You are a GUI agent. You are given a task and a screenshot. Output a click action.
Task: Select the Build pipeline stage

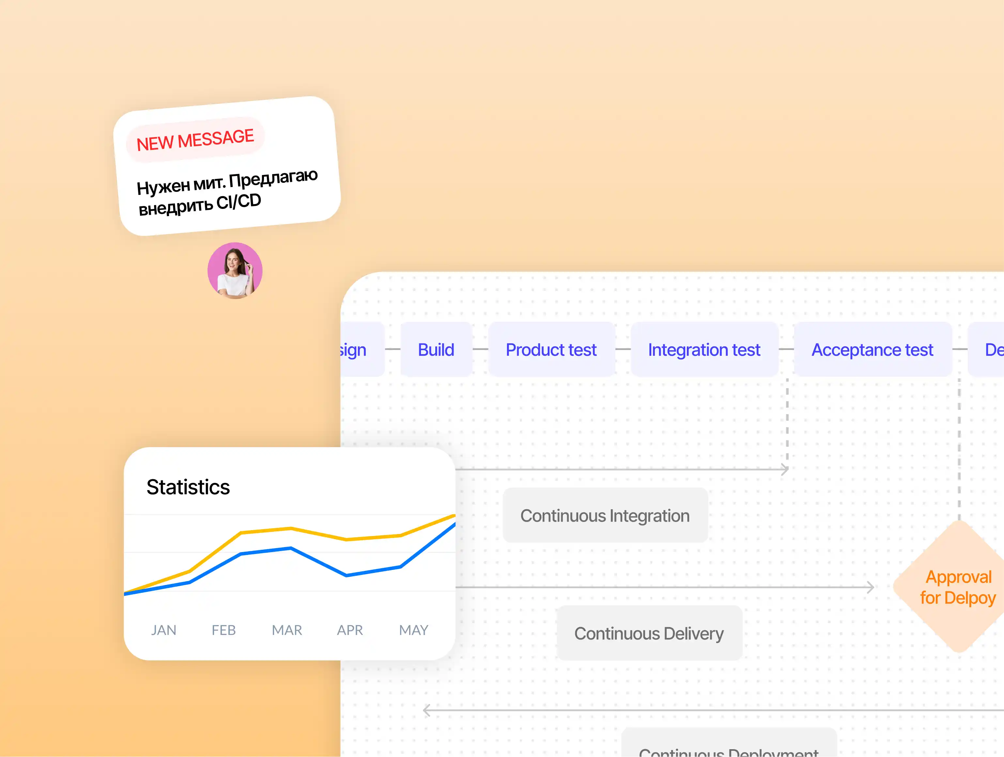(x=436, y=350)
